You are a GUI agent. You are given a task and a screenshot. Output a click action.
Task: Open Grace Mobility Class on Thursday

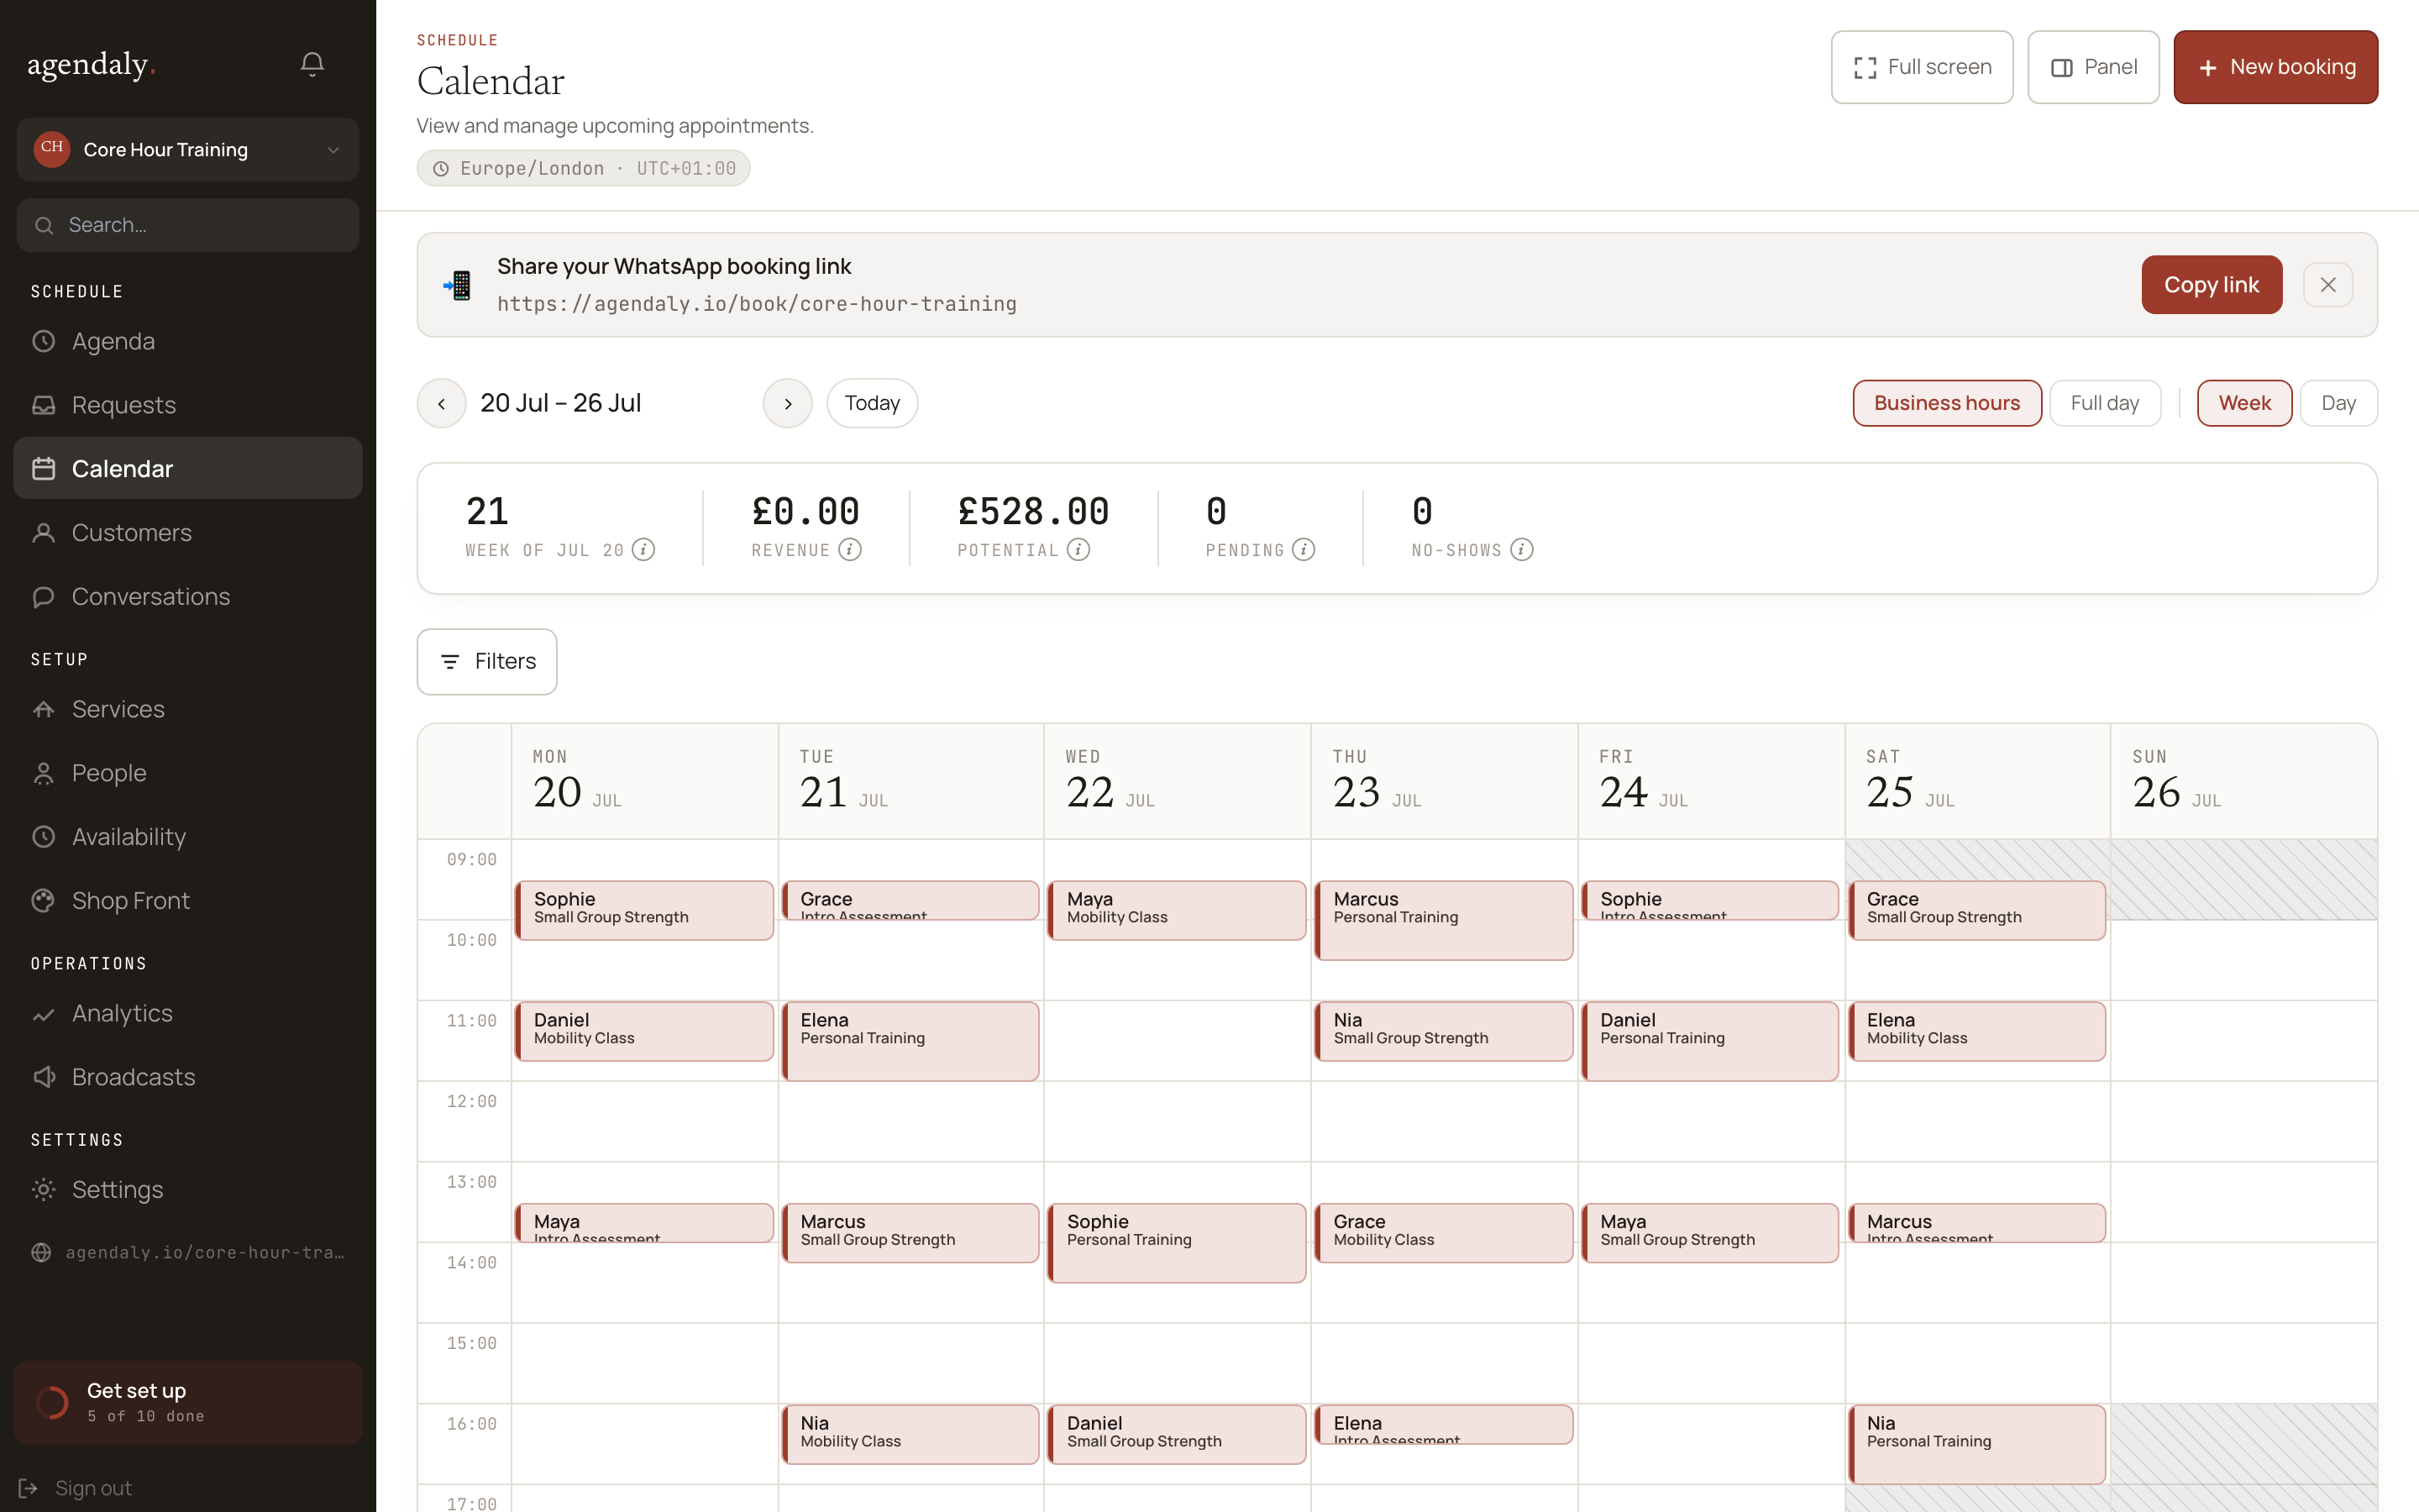(1443, 1233)
